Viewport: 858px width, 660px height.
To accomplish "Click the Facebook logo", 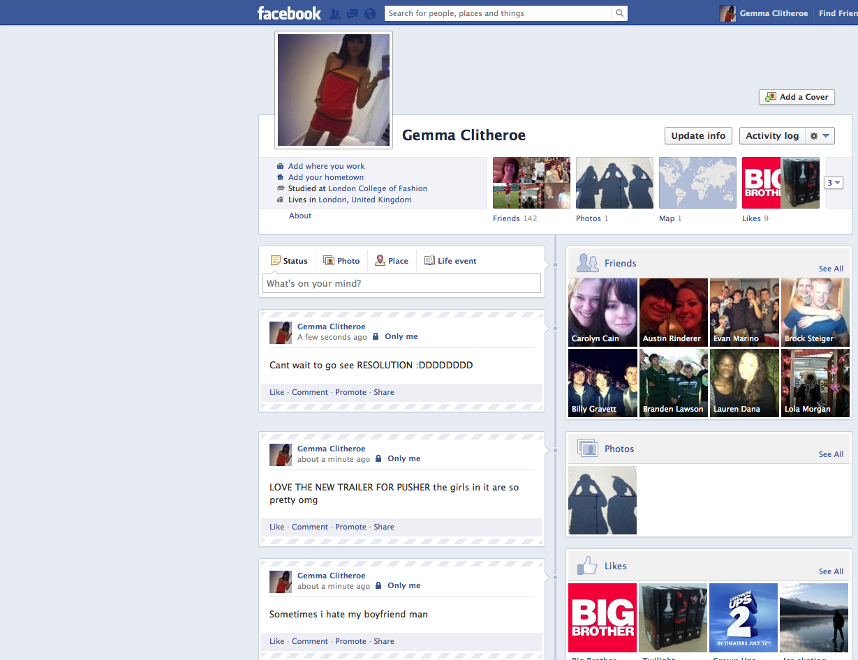I will (x=289, y=13).
